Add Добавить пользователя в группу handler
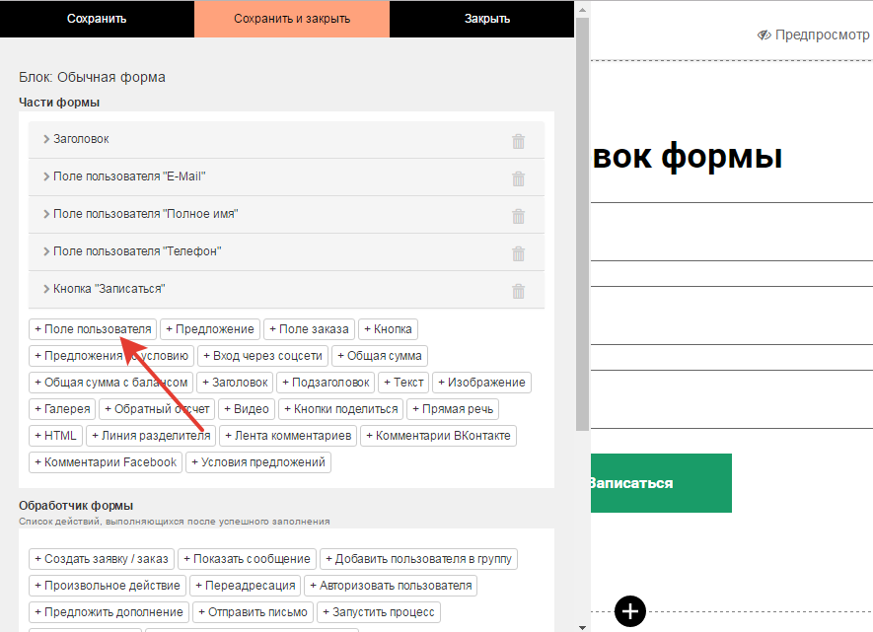The image size is (873, 632). coord(418,559)
